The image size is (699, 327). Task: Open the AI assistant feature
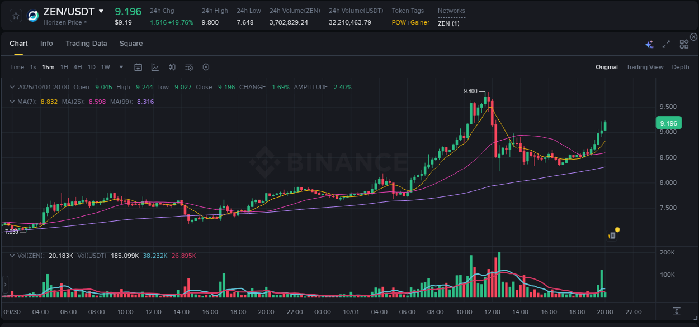click(x=649, y=44)
